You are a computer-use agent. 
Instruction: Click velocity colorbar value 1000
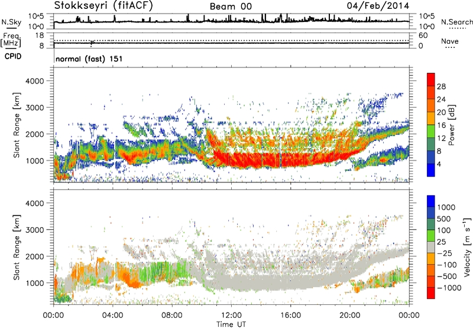click(x=446, y=207)
